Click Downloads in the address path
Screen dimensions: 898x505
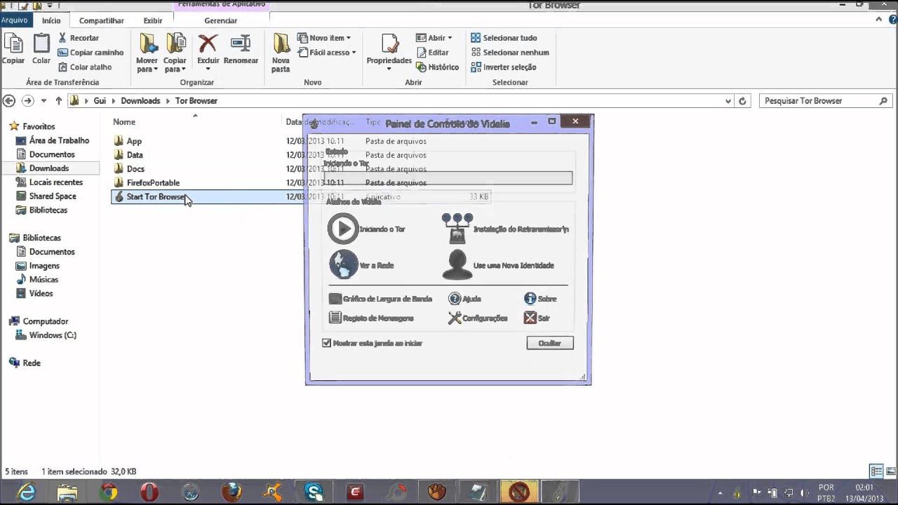pos(140,101)
